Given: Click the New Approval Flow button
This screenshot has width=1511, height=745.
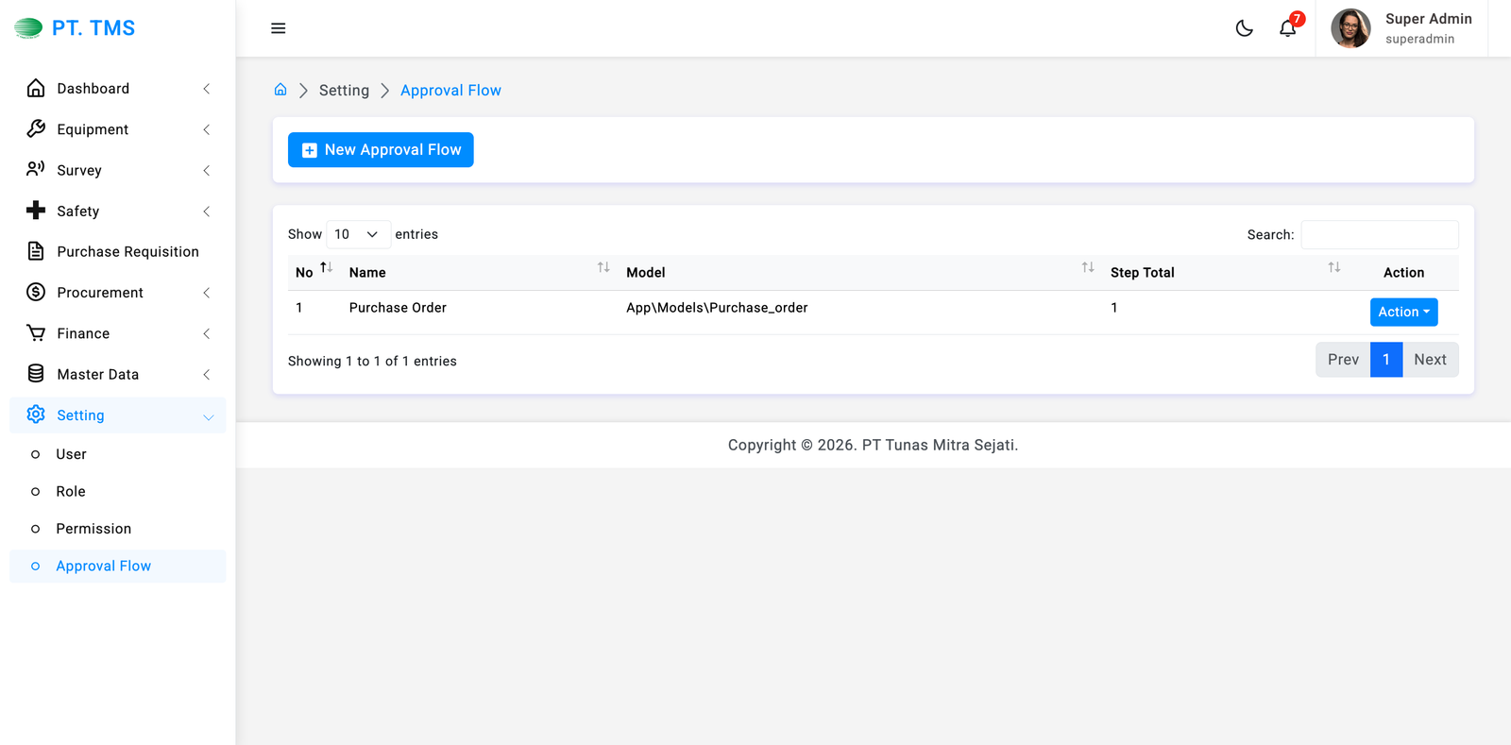Looking at the screenshot, I should click(381, 150).
